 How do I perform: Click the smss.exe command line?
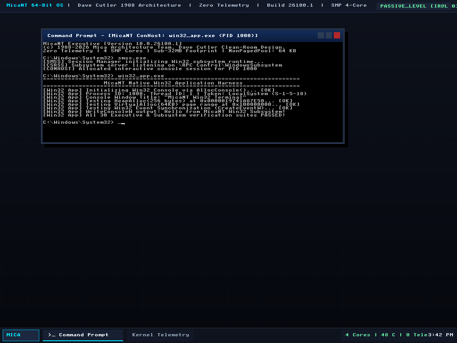pos(95,58)
